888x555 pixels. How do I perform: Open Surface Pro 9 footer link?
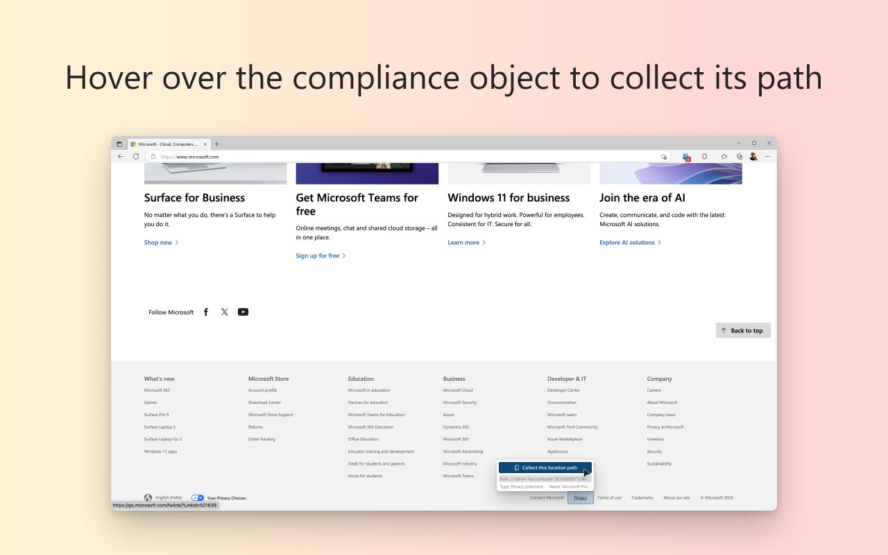[x=156, y=415]
